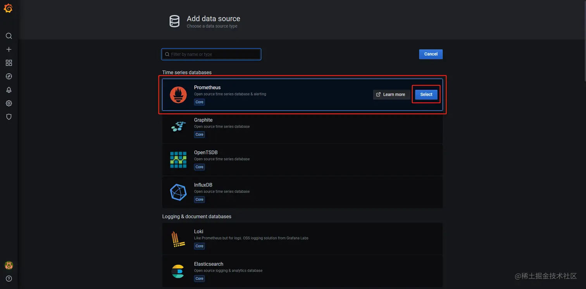Click 'Open source time series database & alerting'

(x=230, y=94)
